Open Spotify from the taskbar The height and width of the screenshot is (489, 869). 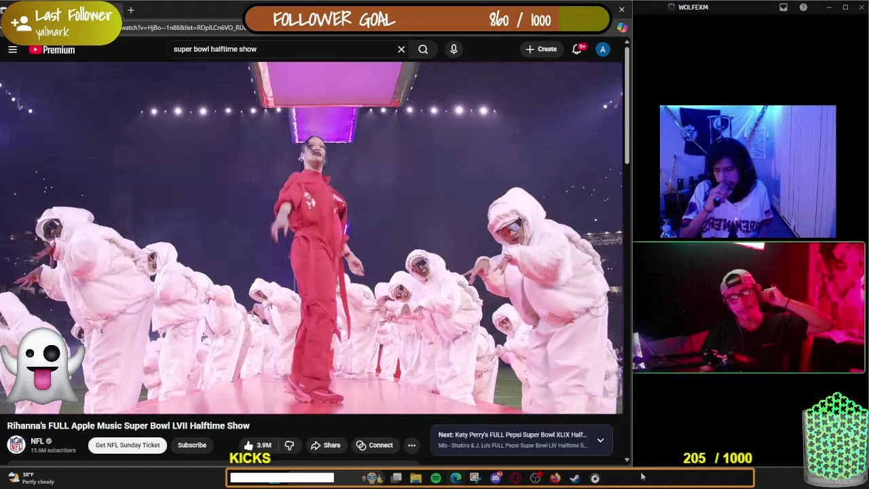436,478
